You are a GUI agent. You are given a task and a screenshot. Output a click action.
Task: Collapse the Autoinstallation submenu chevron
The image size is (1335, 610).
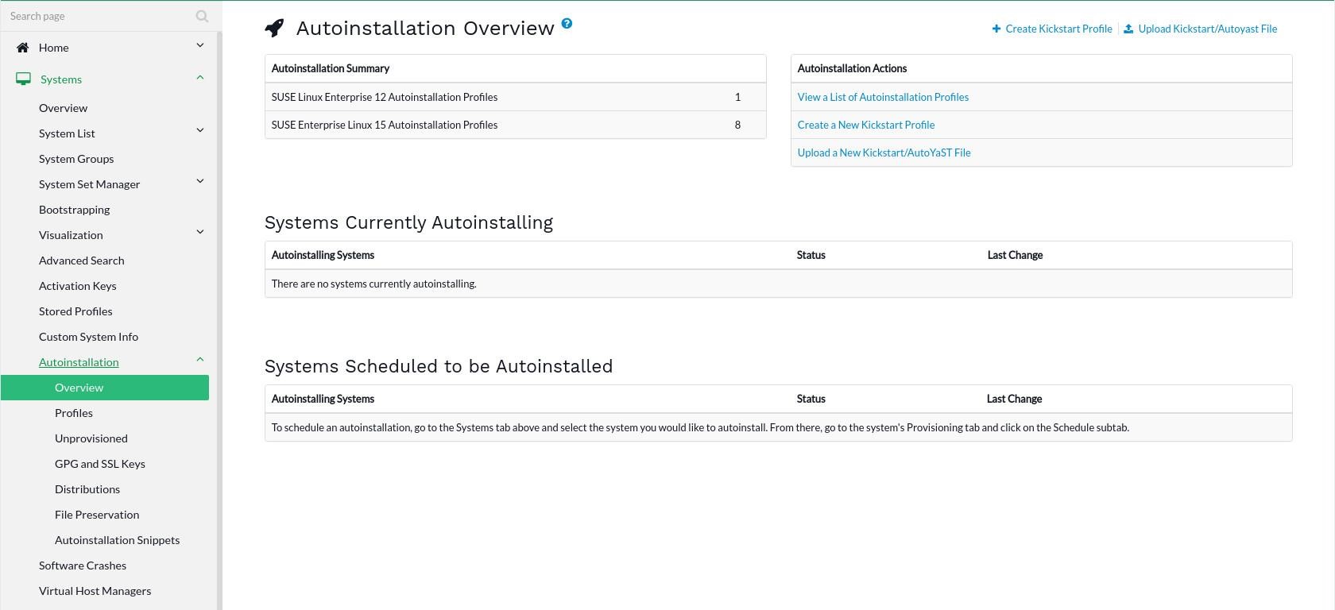click(x=200, y=360)
